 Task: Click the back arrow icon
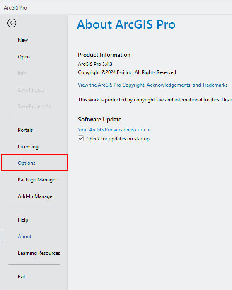(12, 23)
